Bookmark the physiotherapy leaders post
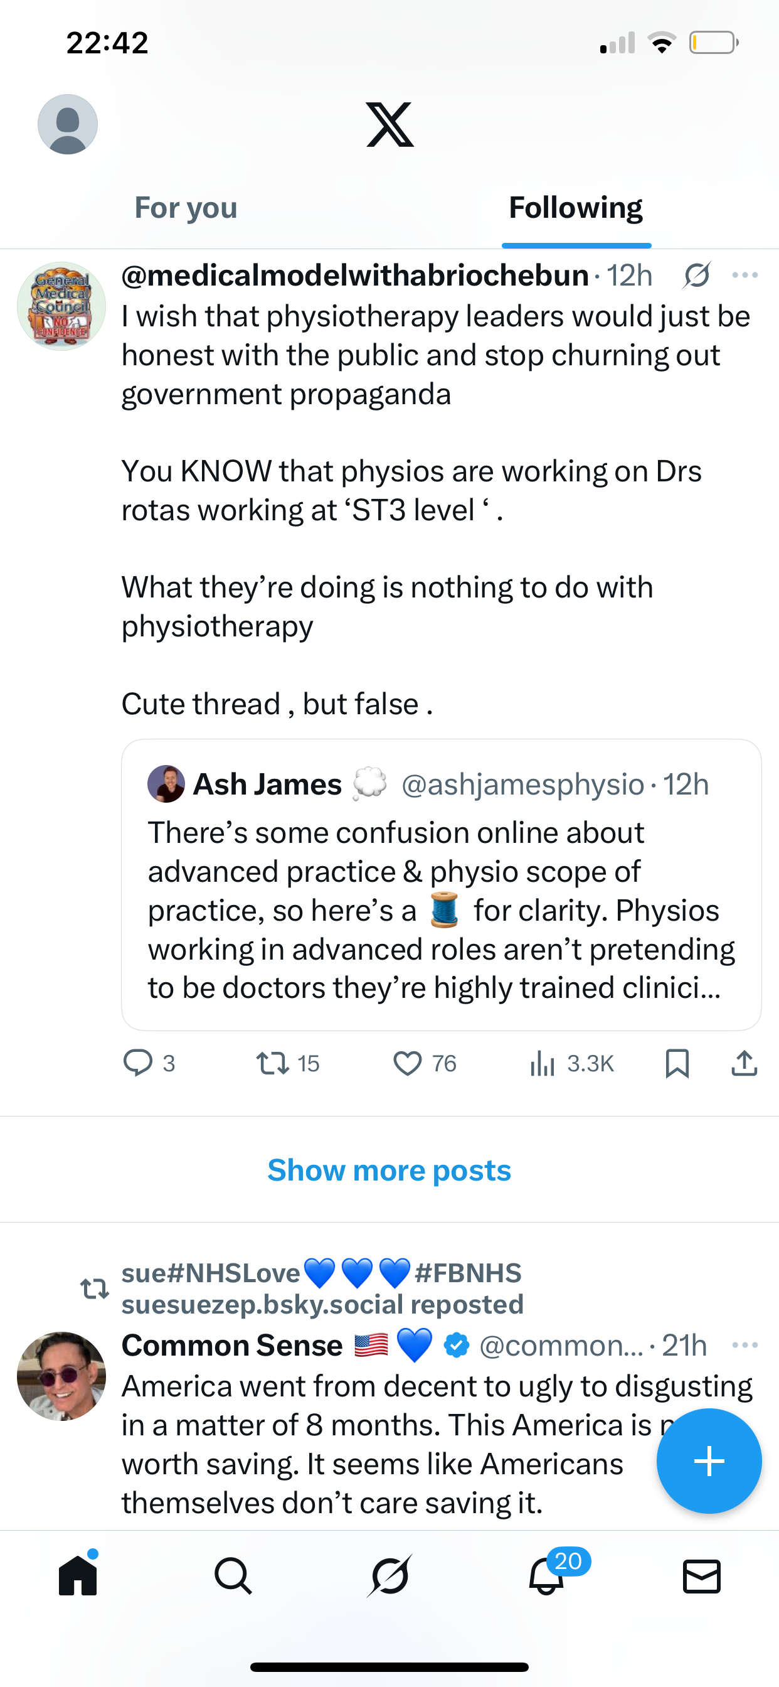This screenshot has width=779, height=1687. click(x=677, y=1063)
